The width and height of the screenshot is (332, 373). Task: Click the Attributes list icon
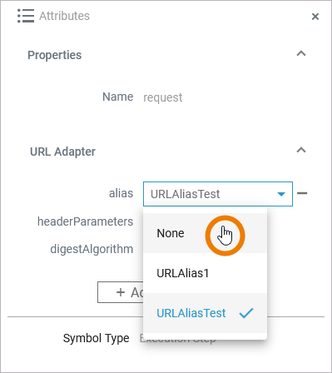(26, 16)
